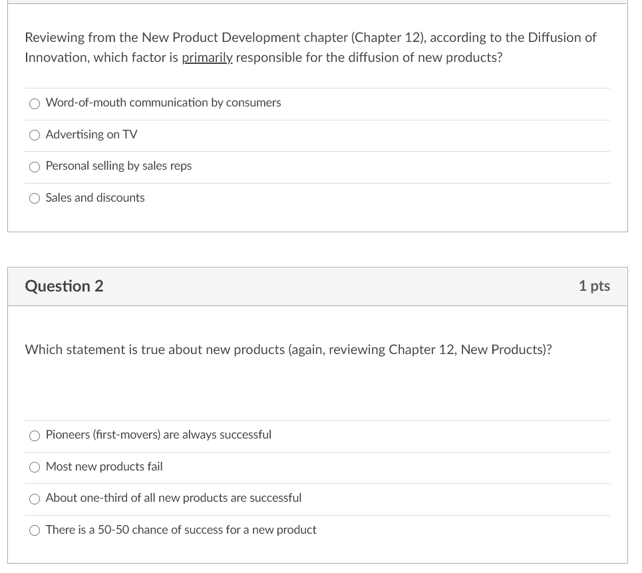This screenshot has height=573, width=642.
Task: Click the underlined word primarily in Question 1
Action: pos(207,57)
